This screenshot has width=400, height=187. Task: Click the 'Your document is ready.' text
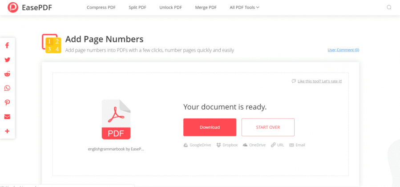tap(225, 107)
